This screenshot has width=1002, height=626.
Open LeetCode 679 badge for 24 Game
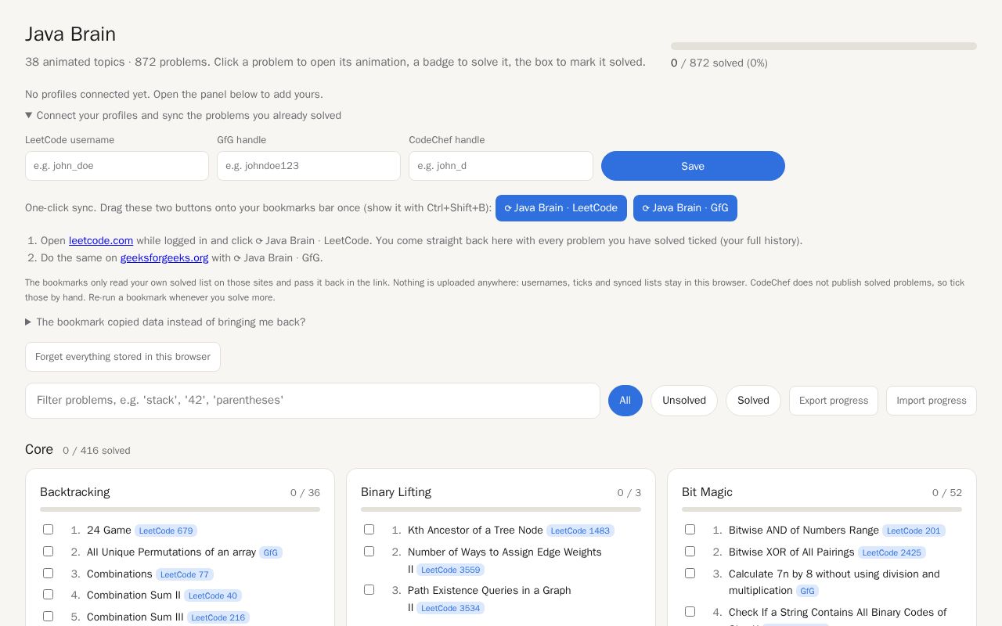(166, 531)
